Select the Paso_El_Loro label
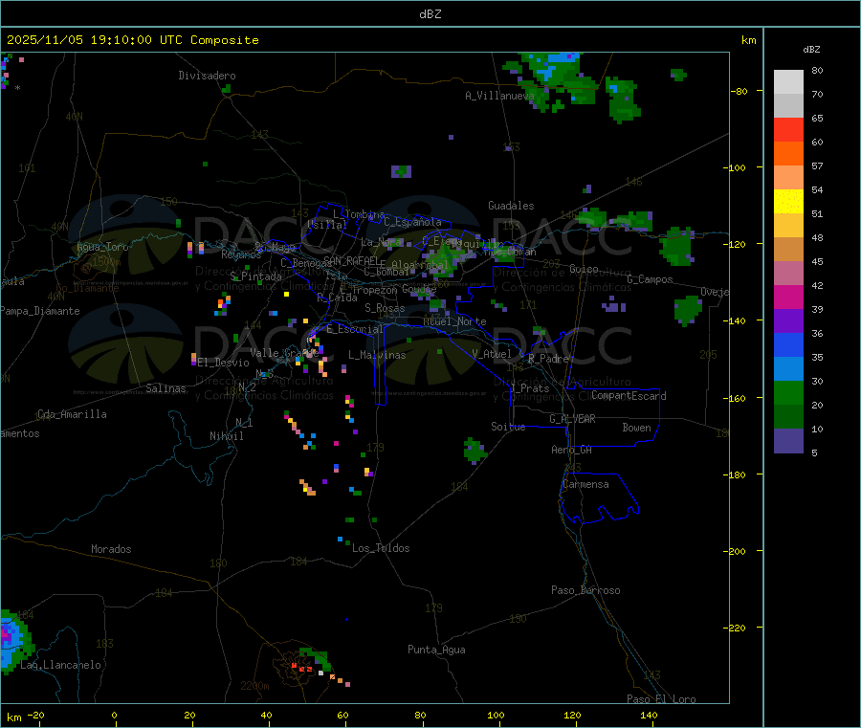 tap(661, 699)
